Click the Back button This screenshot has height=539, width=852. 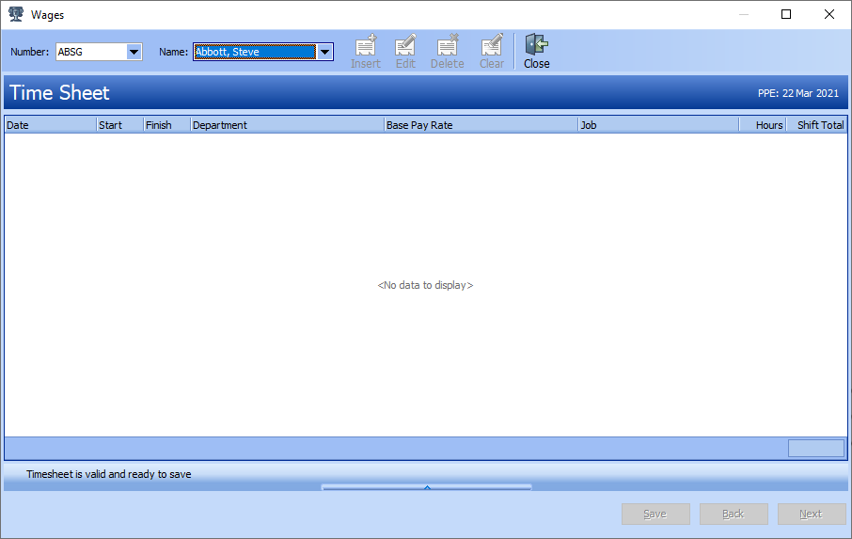coord(734,514)
